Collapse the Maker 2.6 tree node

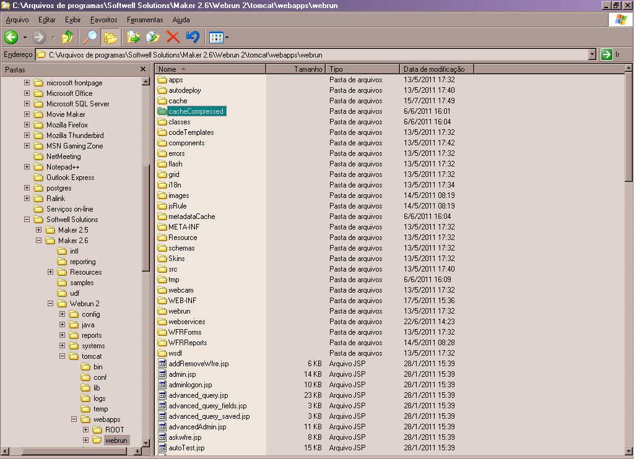pyautogui.click(x=39, y=240)
